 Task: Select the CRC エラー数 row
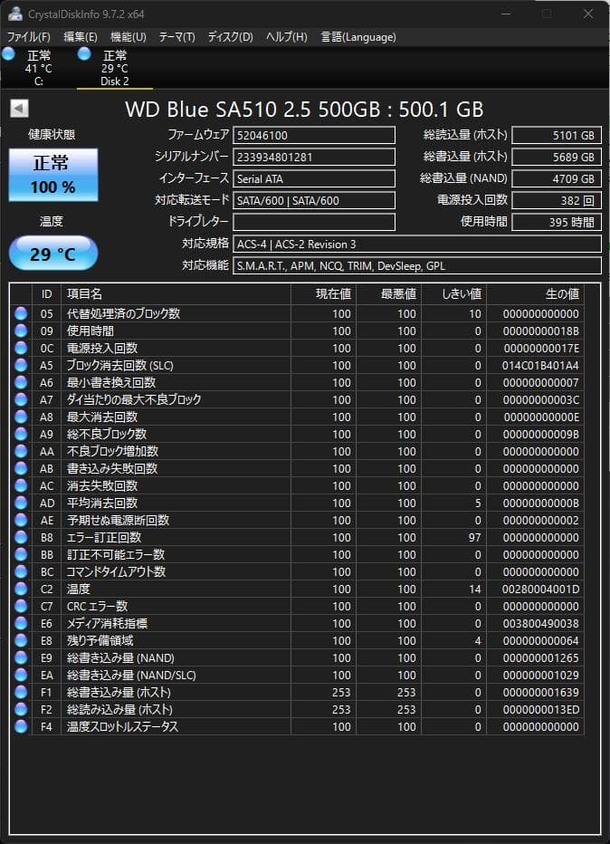point(297,606)
